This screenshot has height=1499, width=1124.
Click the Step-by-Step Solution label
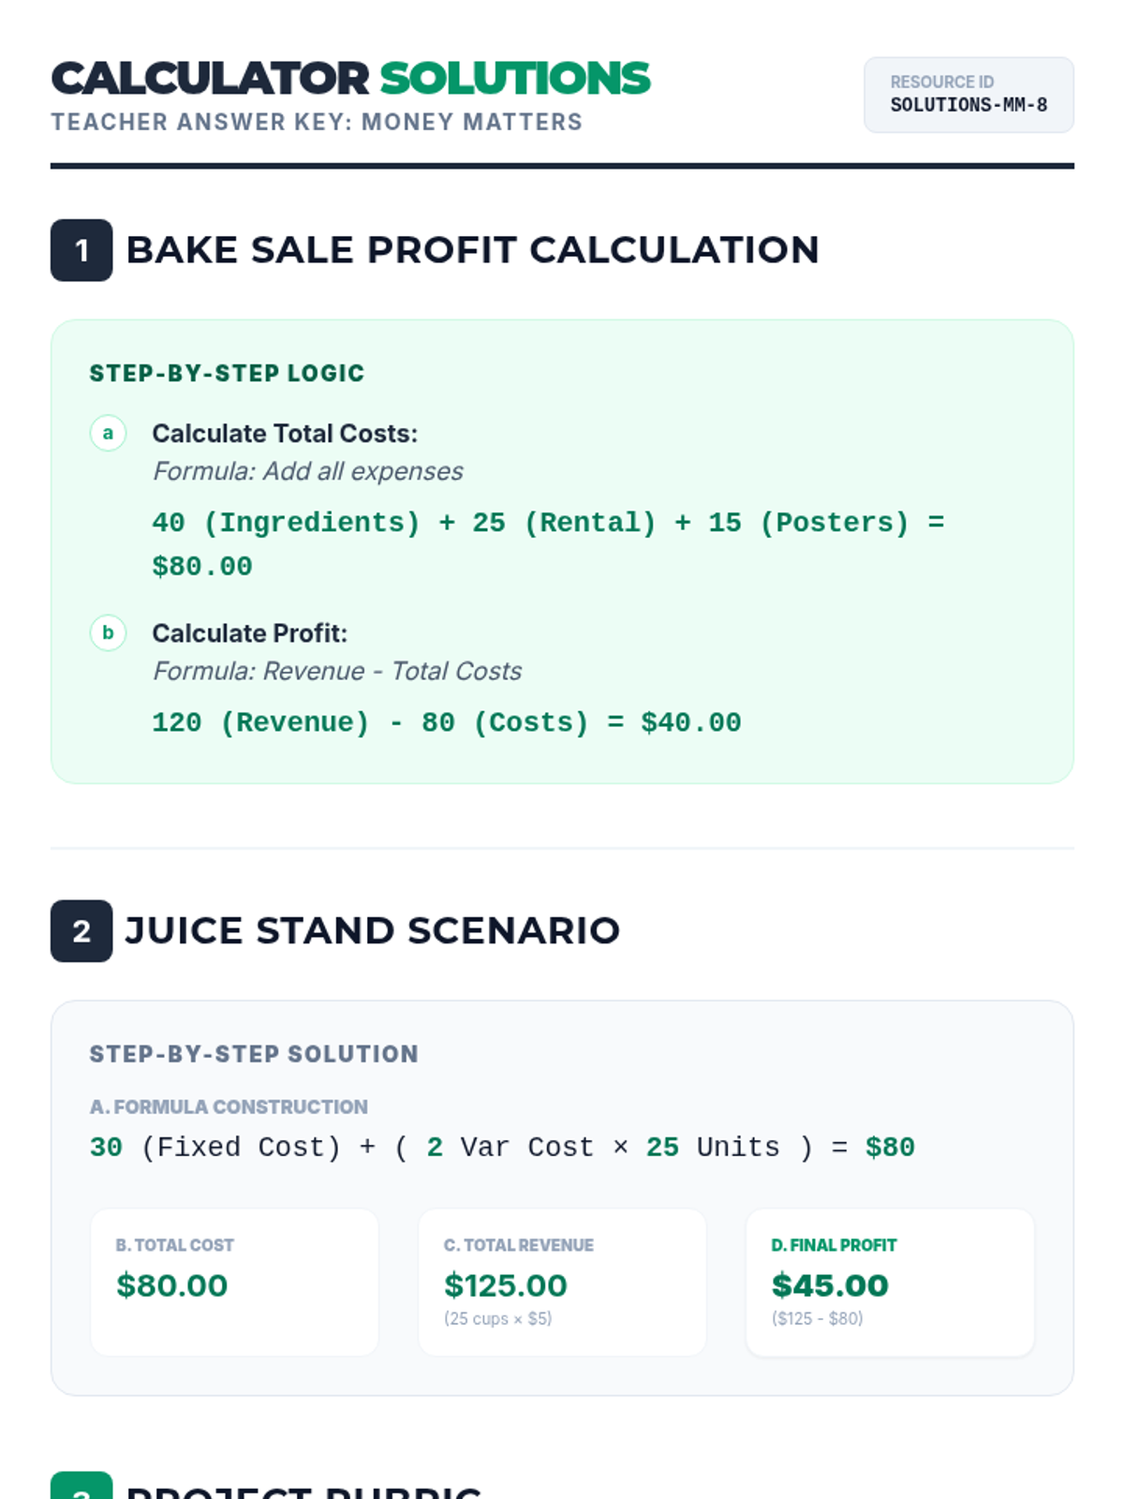click(x=254, y=1054)
